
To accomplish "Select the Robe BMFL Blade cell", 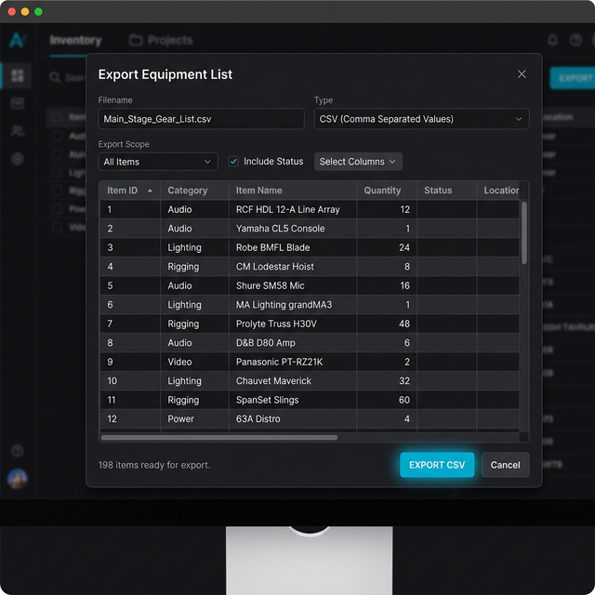I will [x=292, y=247].
